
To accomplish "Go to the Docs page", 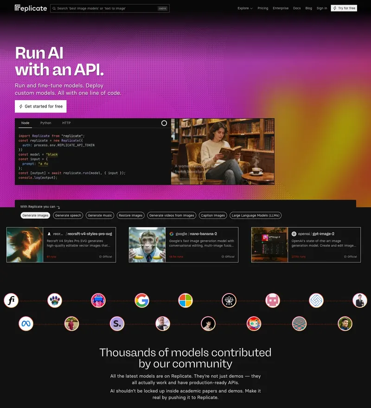I will 297,8.
